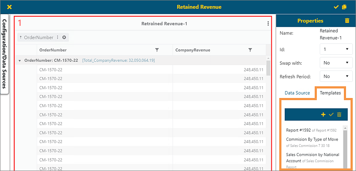
Task: Click the yellow X close icon
Action: click(x=9, y=7)
